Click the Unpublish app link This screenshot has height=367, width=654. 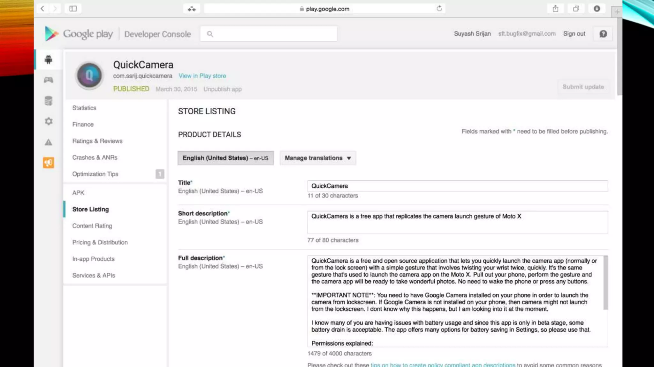tap(223, 89)
